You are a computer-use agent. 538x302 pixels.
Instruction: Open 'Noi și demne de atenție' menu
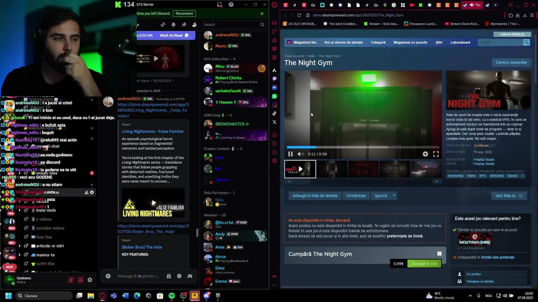(x=343, y=42)
